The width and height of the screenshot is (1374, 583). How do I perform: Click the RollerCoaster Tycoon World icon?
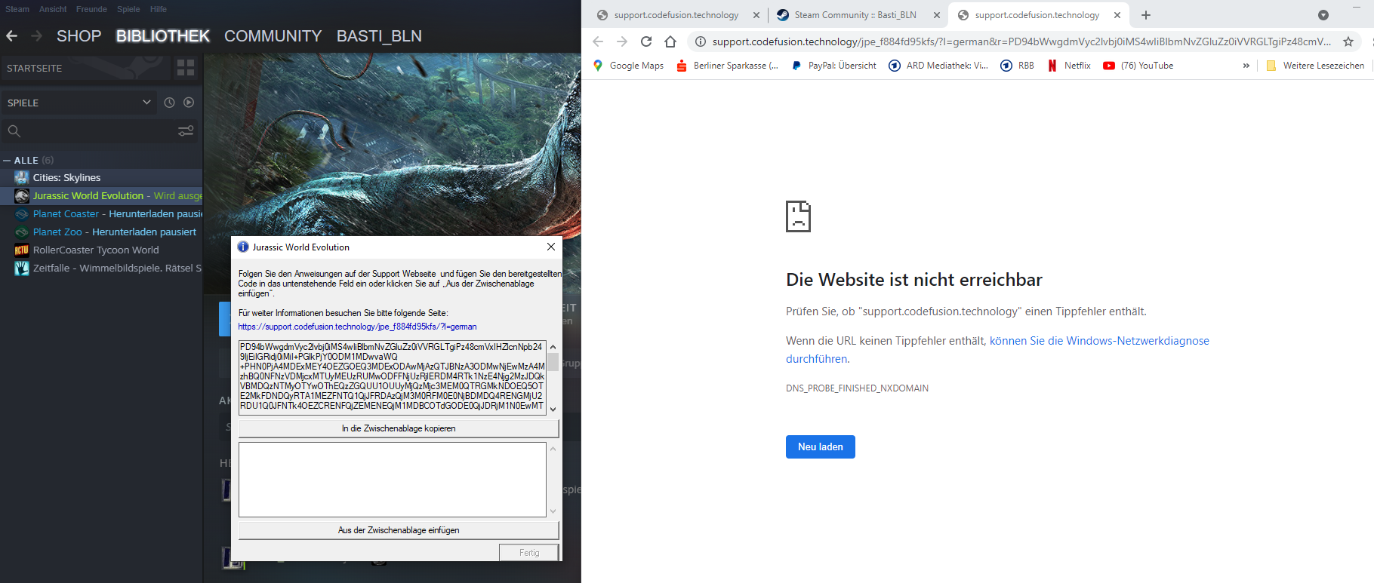(22, 250)
